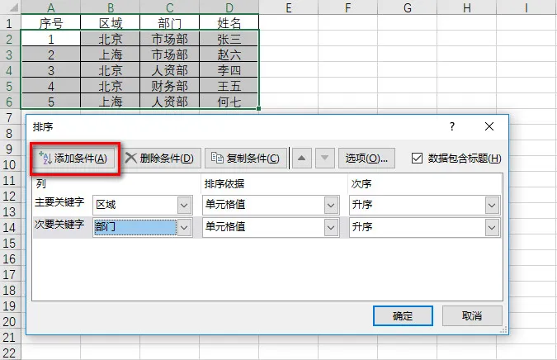
Task: Click the 上海 cell in row 3
Action: pos(111,54)
